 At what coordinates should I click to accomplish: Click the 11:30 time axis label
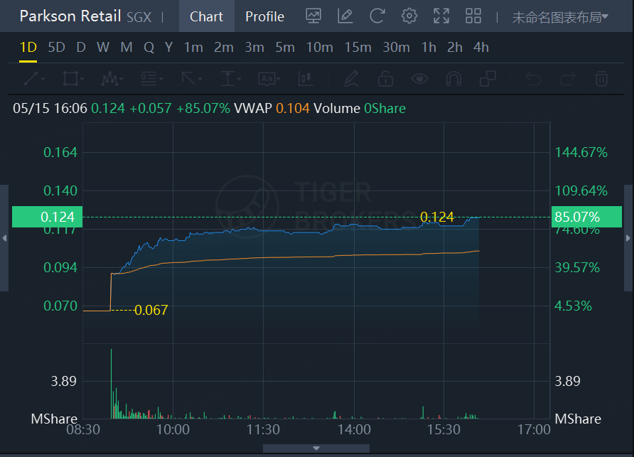tap(263, 429)
